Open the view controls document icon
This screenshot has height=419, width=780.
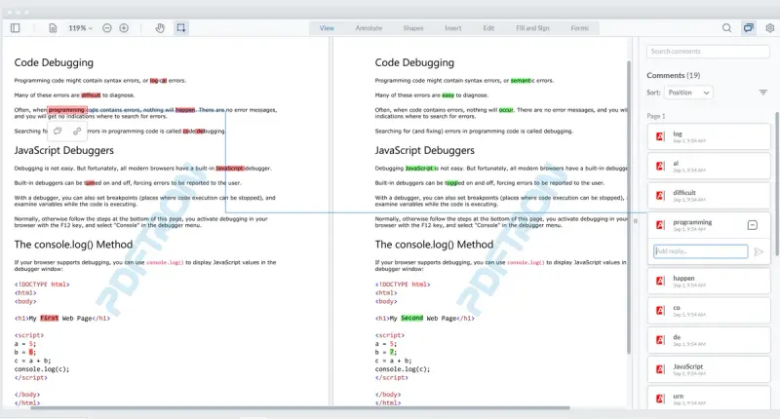pyautogui.click(x=53, y=28)
